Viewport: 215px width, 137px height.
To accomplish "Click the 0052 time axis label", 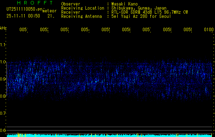I will pos(44,30).
